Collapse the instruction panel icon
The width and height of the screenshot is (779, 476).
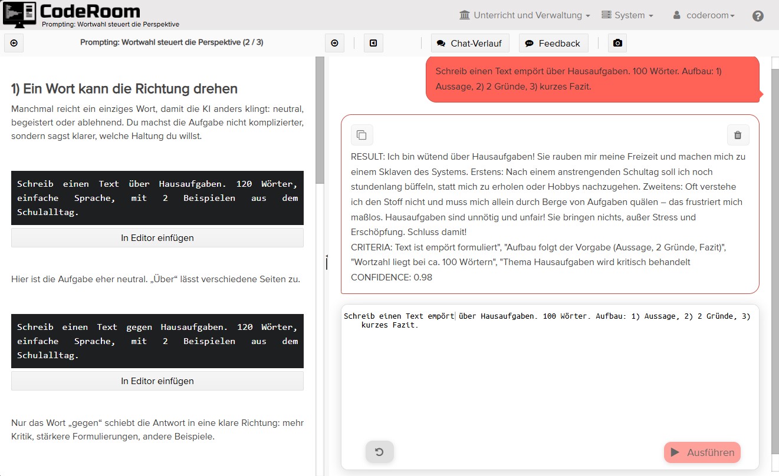coord(373,43)
